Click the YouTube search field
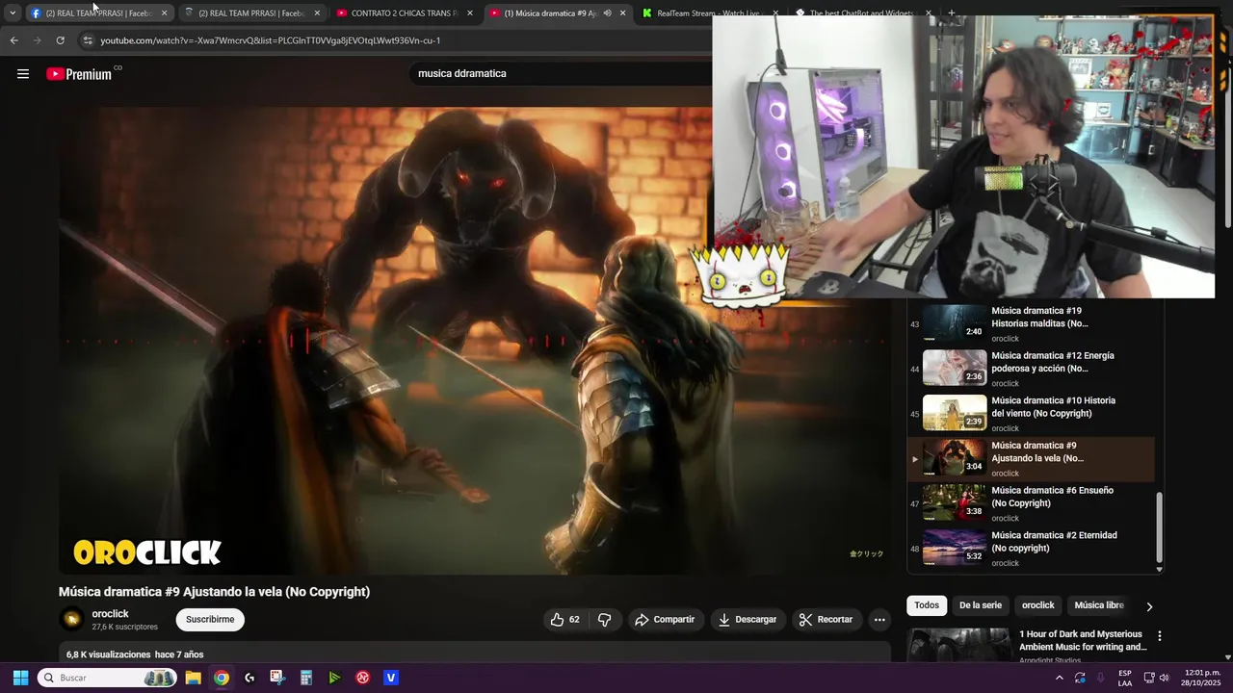This screenshot has height=693, width=1233. pos(559,73)
